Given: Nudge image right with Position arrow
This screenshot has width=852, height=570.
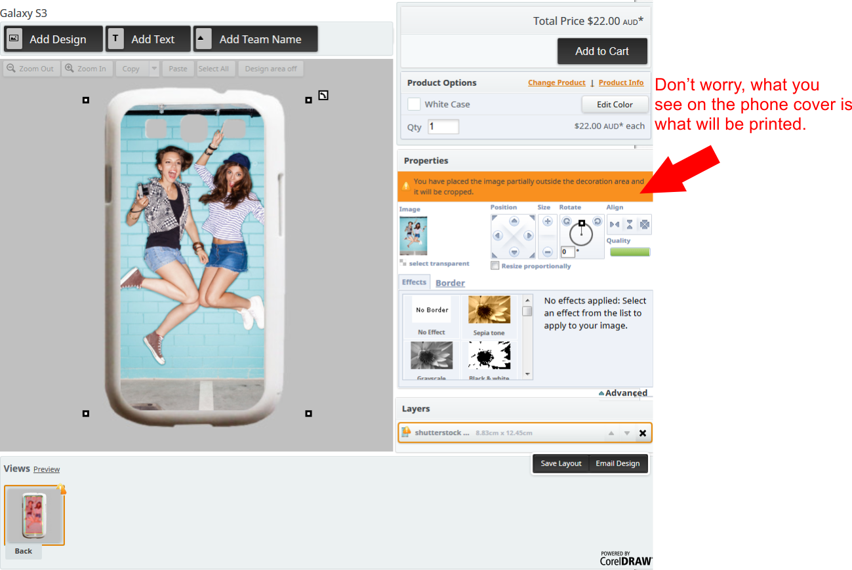Looking at the screenshot, I should (x=529, y=237).
